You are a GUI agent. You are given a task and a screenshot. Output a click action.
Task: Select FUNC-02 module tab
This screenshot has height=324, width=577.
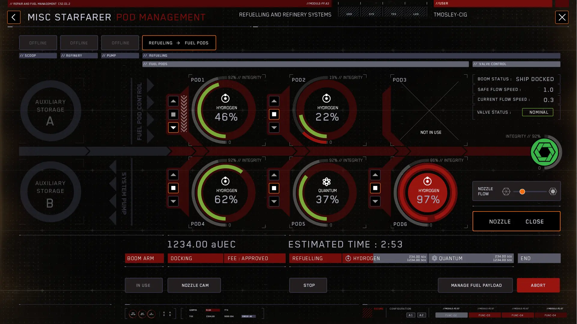[x=451, y=315]
